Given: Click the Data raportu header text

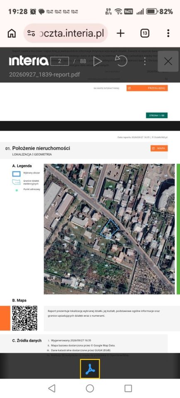Looking at the screenshot, I should [x=142, y=137].
